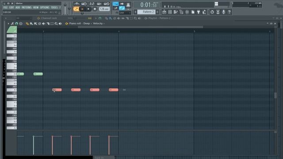Open the Piano roll wrench tools menu
283x159 pixels.
[x=12, y=23]
